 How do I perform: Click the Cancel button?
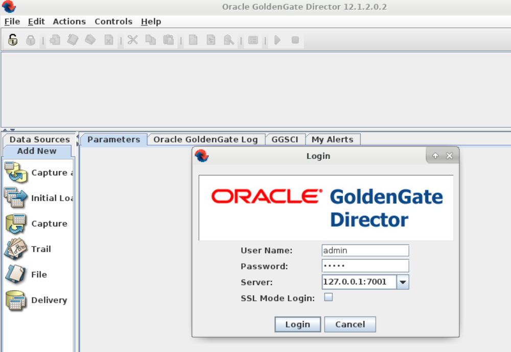pos(350,324)
